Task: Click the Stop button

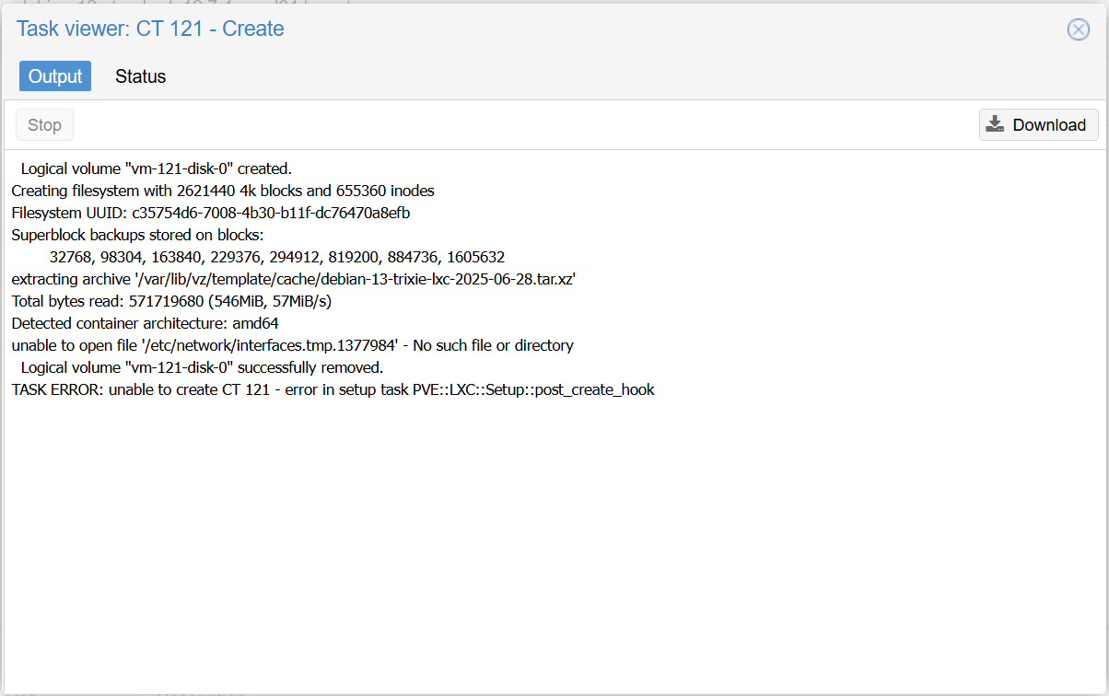Action: (44, 125)
